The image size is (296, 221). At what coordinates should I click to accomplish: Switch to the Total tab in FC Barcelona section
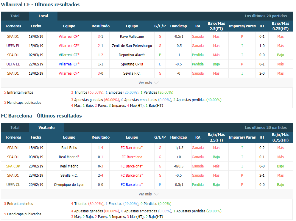(15, 128)
